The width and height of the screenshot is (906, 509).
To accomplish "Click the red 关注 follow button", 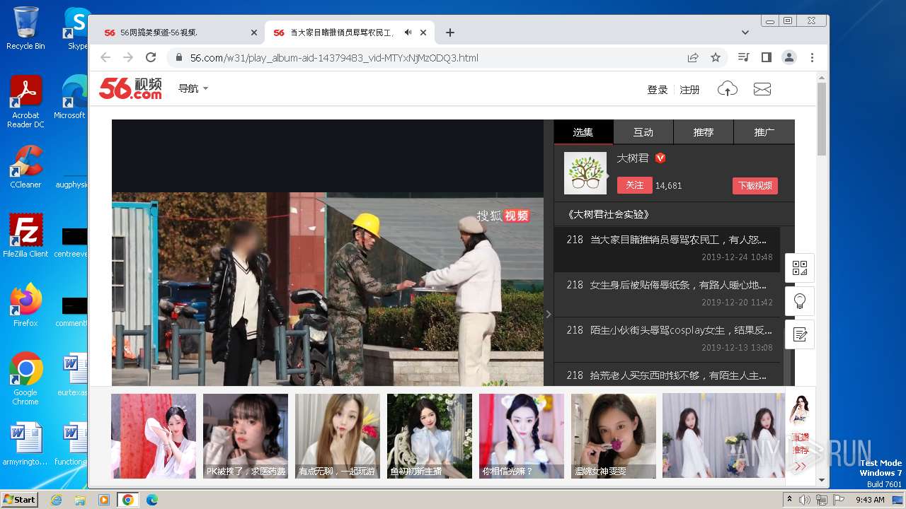I will click(635, 185).
